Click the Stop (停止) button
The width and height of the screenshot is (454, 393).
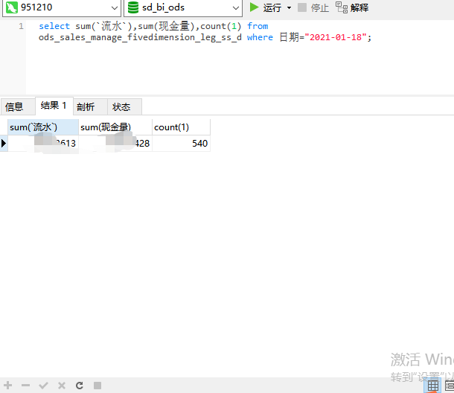click(x=313, y=7)
